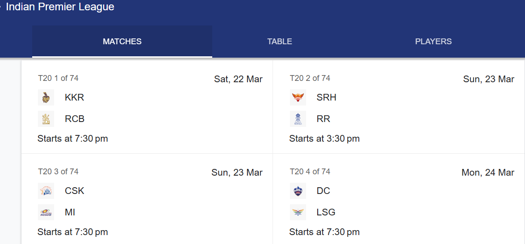Click the RCB team logo

[x=46, y=119]
